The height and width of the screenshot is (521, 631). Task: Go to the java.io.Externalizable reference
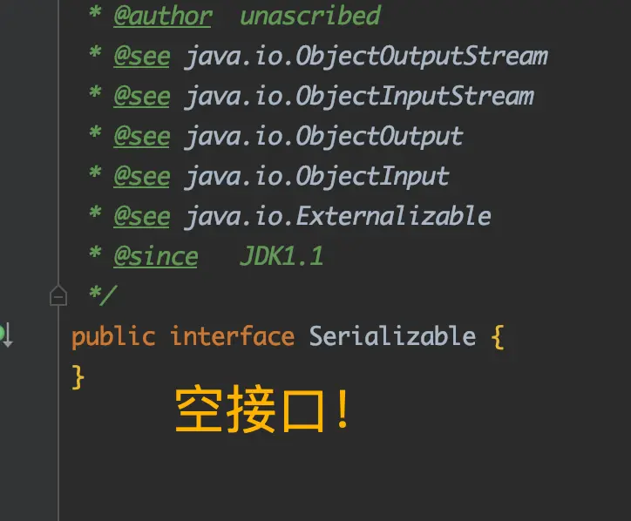click(337, 216)
